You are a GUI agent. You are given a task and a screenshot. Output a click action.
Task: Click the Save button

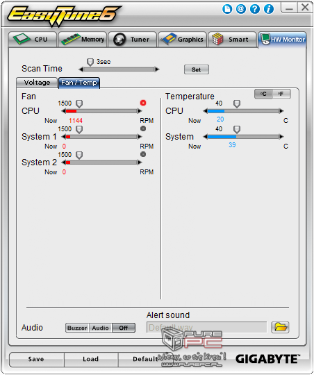[36, 359]
